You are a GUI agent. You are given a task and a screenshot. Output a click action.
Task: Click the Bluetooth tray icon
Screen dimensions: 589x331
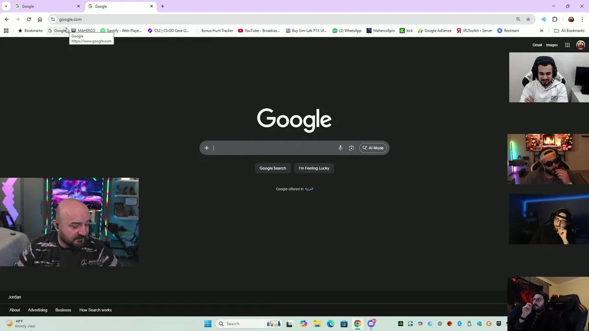click(459, 324)
